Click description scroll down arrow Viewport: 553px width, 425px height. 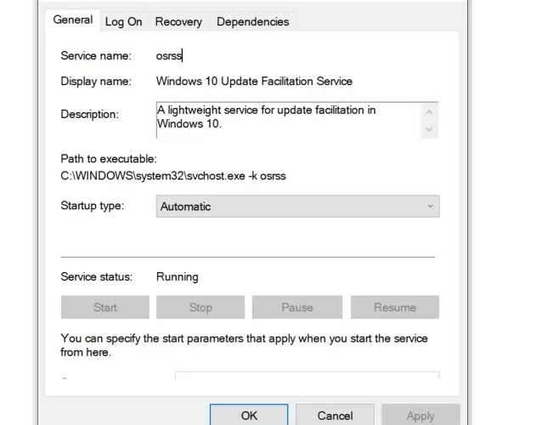coord(429,129)
